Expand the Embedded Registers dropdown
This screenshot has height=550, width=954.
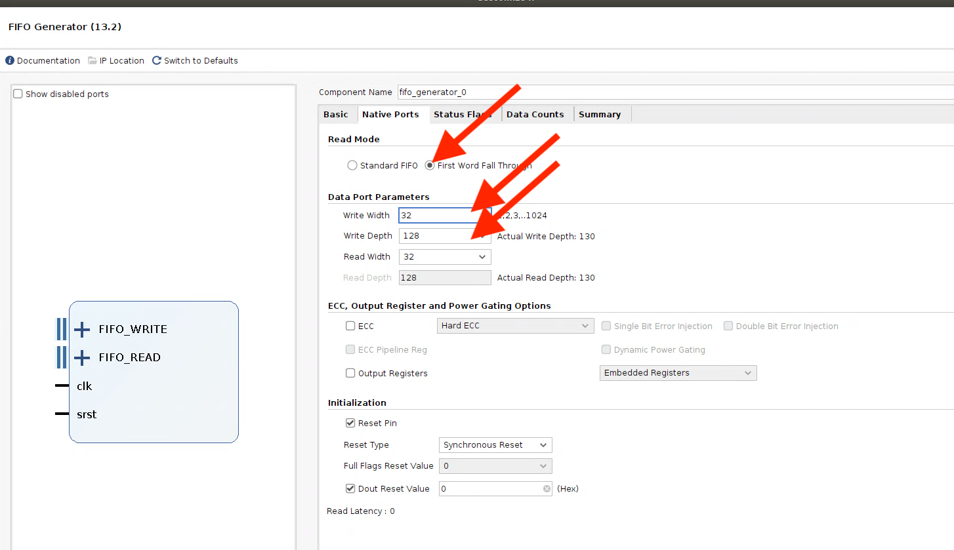[x=678, y=373]
